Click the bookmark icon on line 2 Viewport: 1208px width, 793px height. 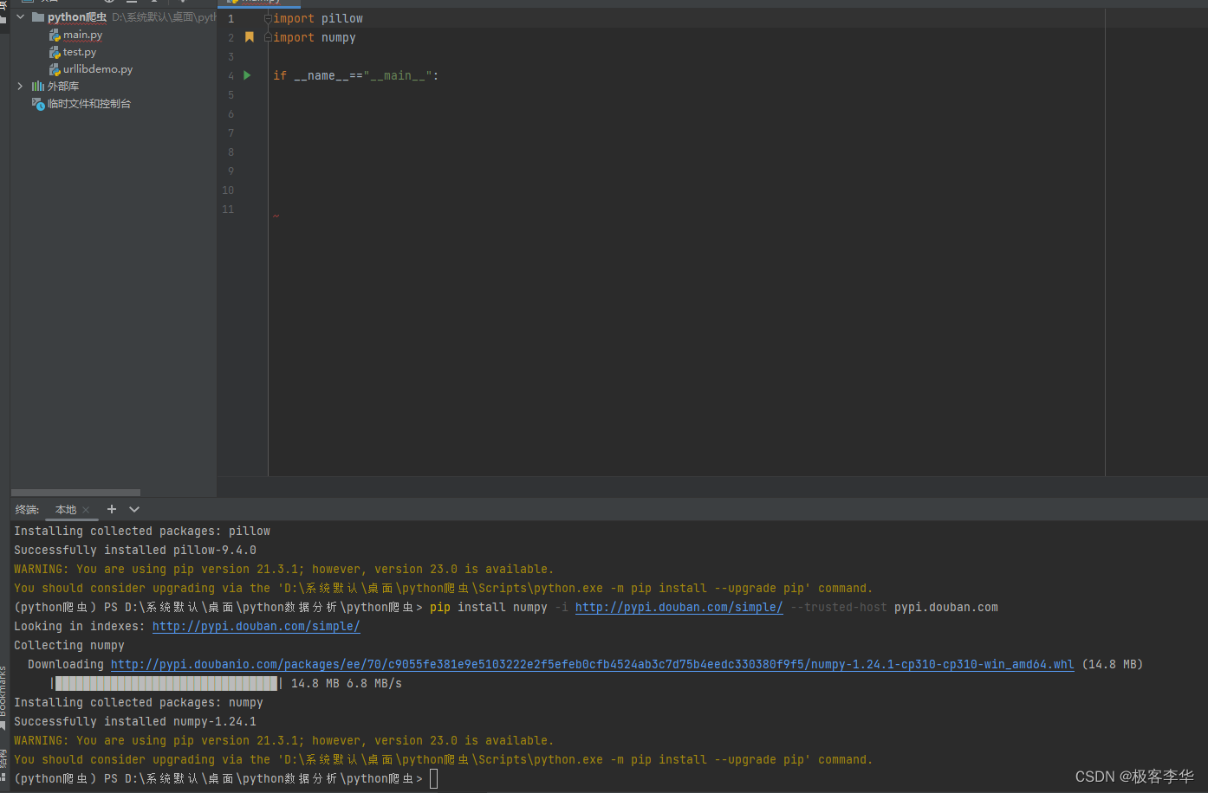tap(250, 37)
